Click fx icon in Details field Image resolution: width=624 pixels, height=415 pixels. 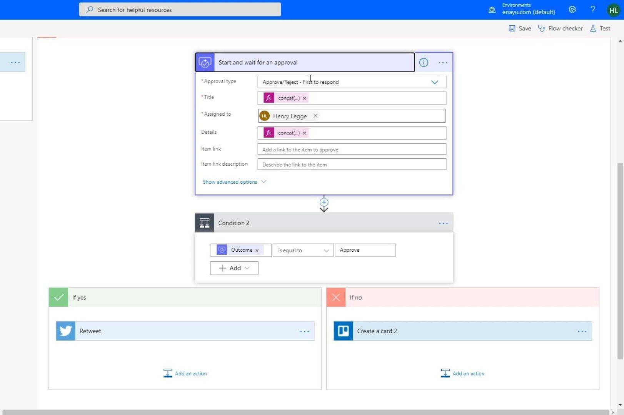pos(269,133)
